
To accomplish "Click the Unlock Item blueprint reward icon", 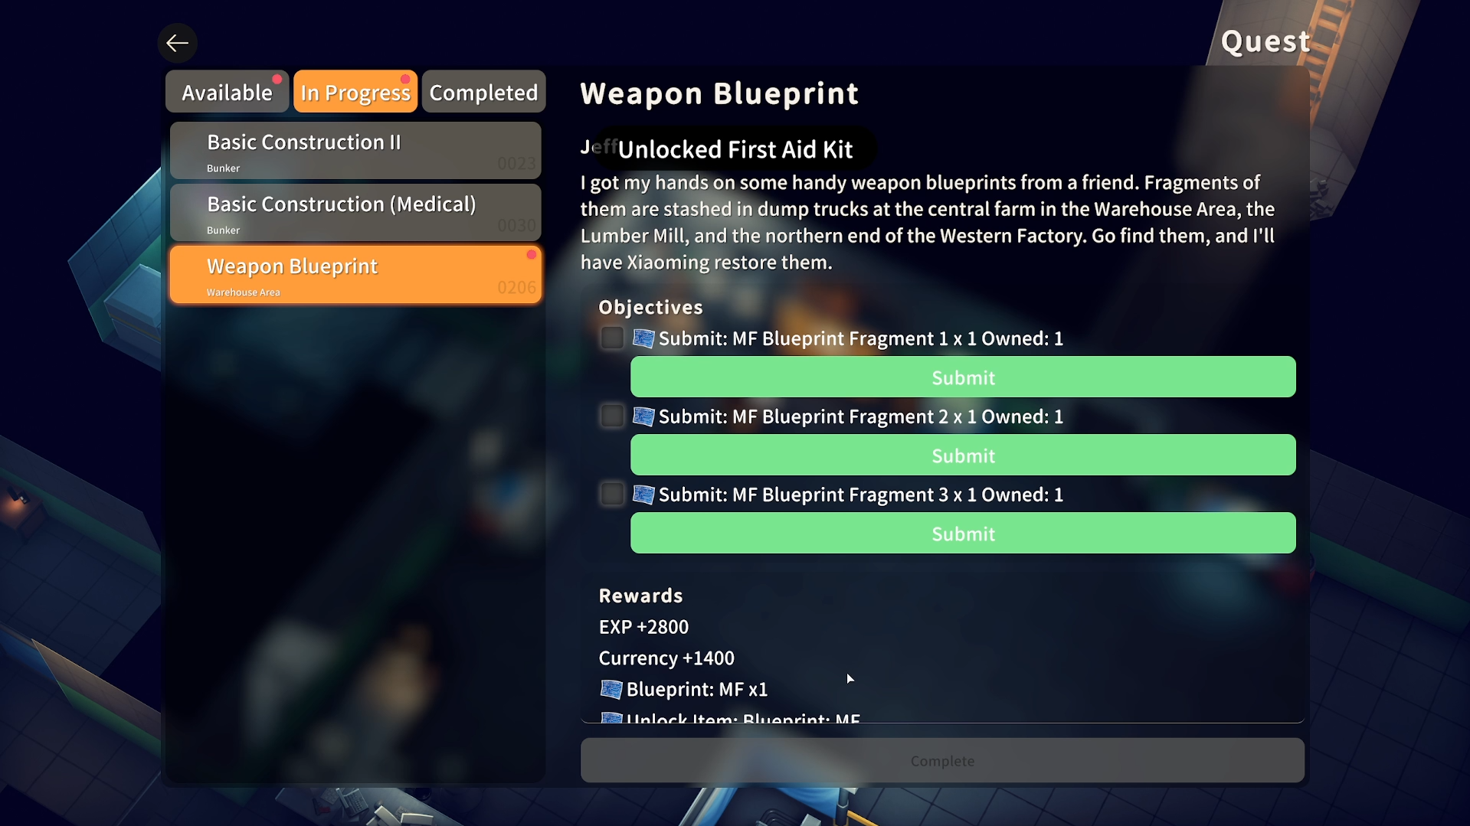I will click(x=611, y=718).
